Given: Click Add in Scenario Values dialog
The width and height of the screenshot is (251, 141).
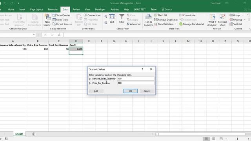Looking at the screenshot, I should 96,91.
